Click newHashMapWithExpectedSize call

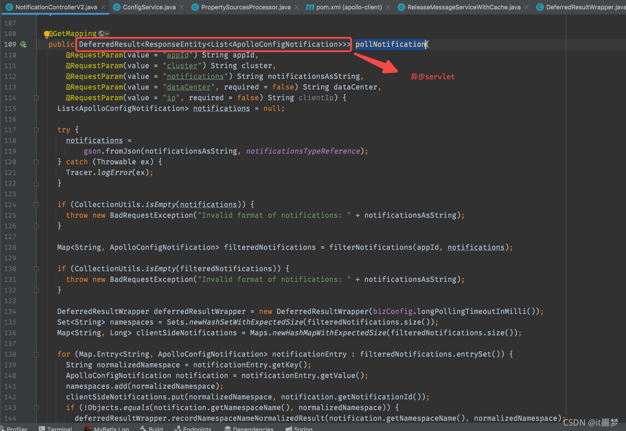pos(329,333)
